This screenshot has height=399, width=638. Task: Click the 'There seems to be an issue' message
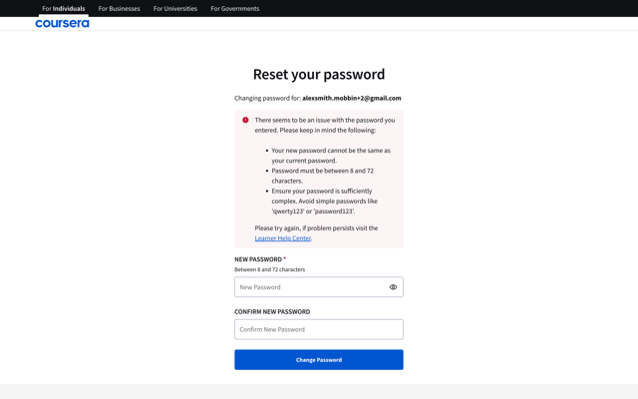coord(325,125)
